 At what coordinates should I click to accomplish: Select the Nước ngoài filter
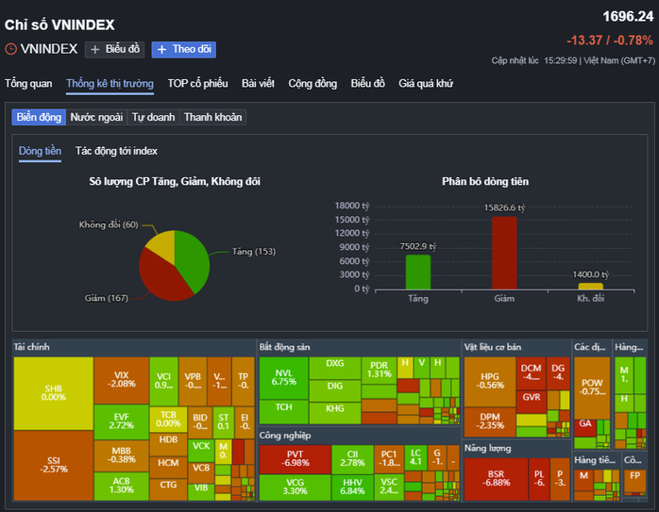click(95, 118)
